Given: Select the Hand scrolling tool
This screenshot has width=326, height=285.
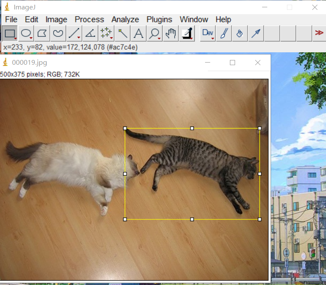Looking at the screenshot, I should point(171,33).
